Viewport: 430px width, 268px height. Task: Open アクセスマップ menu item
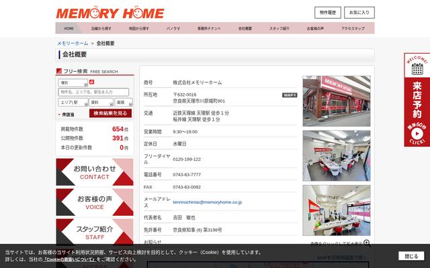(x=353, y=28)
